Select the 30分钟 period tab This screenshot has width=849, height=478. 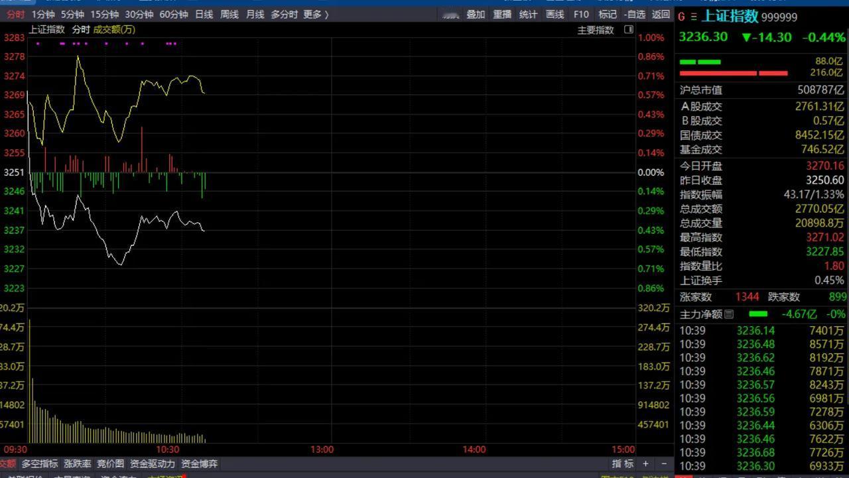(139, 14)
